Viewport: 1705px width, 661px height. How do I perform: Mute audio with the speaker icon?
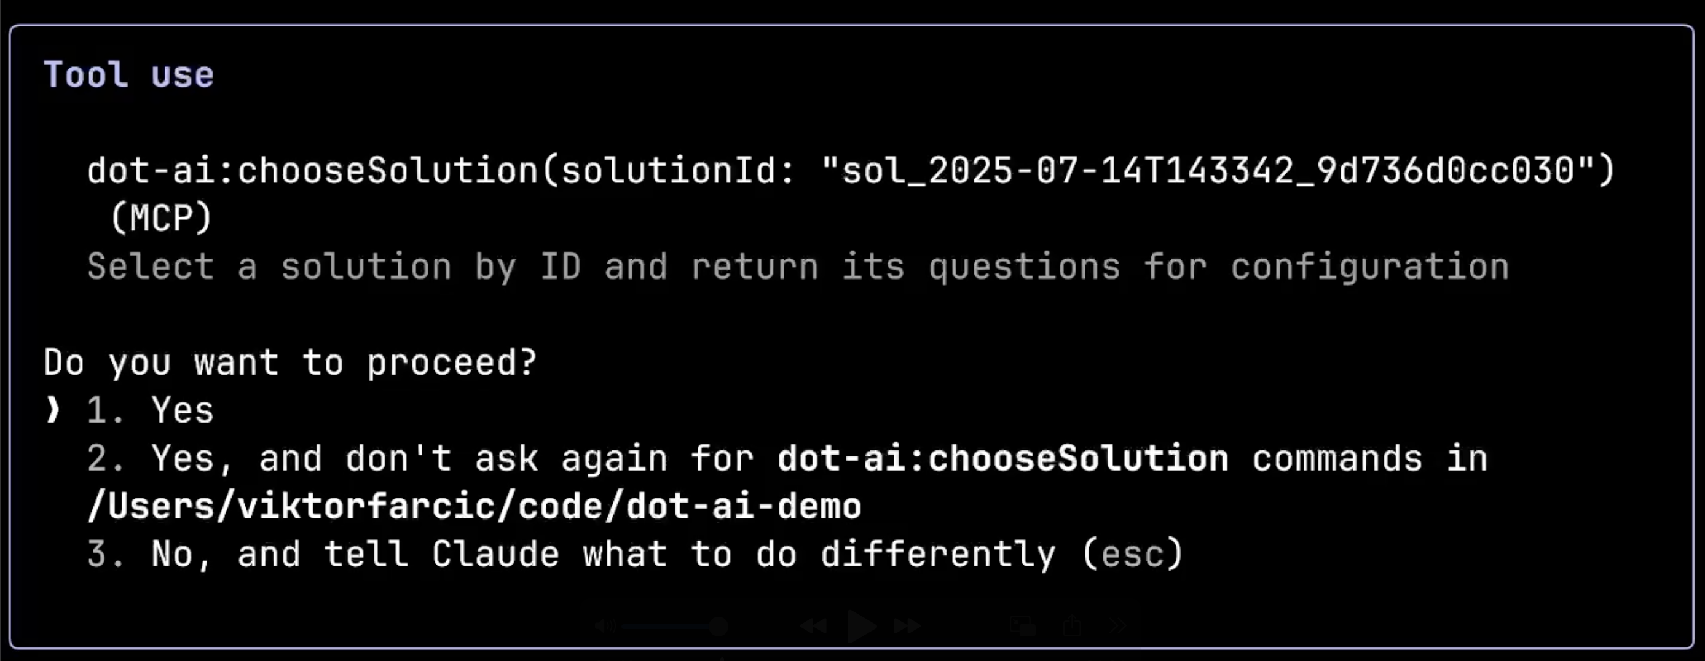[605, 626]
